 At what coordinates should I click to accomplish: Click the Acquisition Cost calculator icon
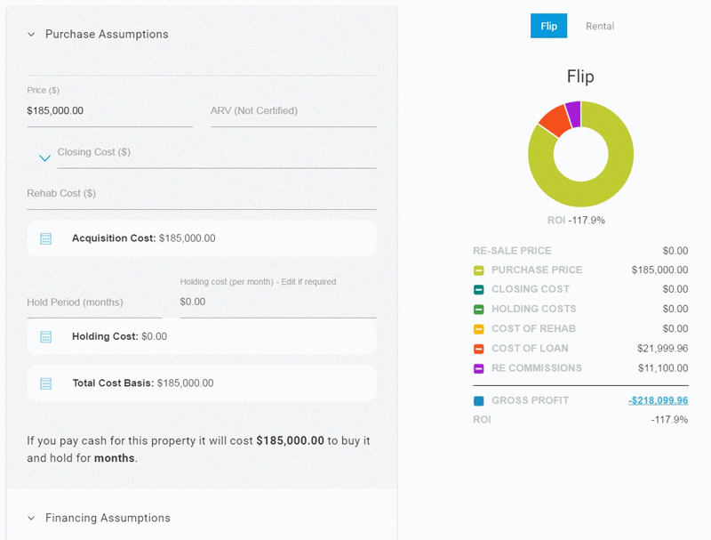point(45,238)
